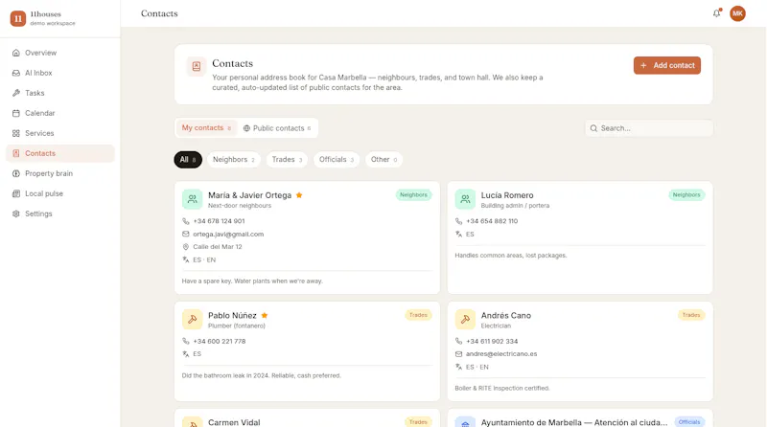Click language icon on Andrés Cano card
This screenshot has height=427, width=767.
point(459,367)
